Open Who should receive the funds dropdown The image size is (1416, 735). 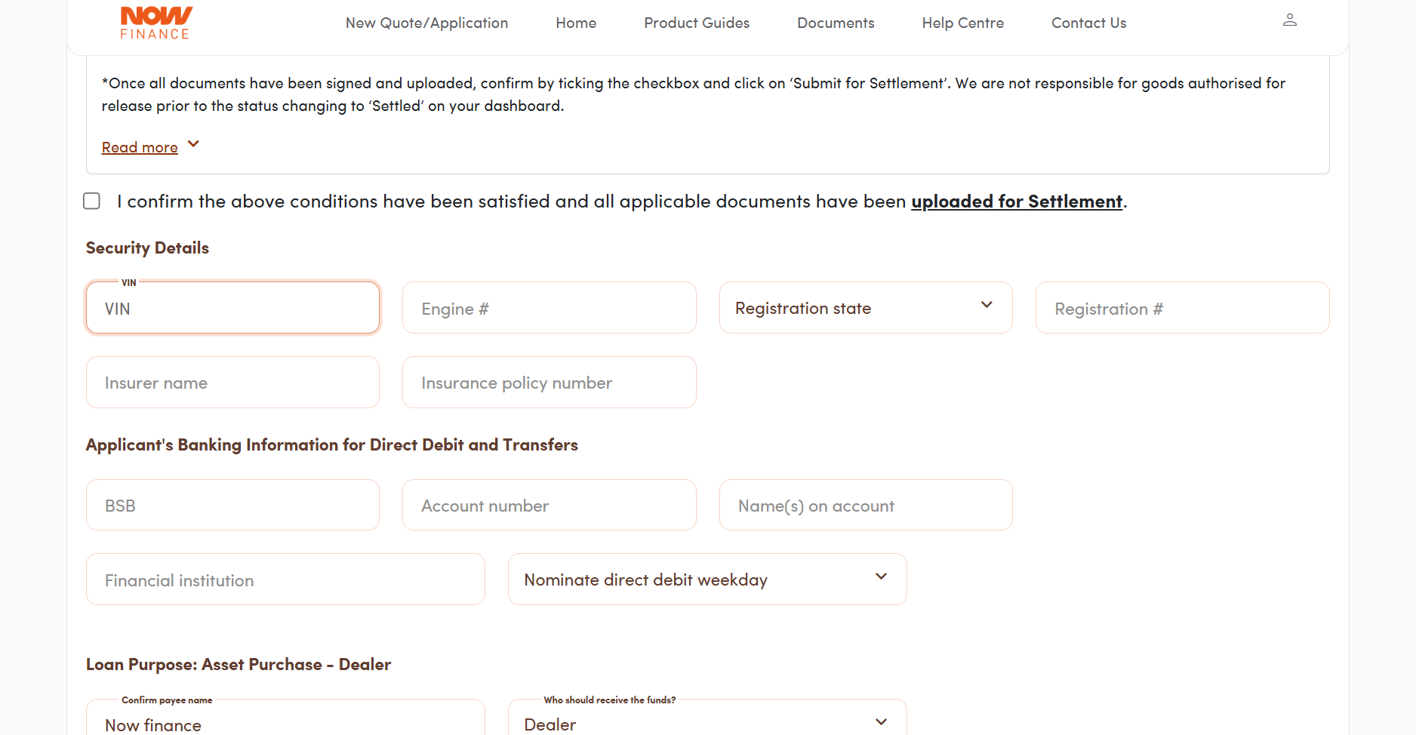click(x=706, y=723)
